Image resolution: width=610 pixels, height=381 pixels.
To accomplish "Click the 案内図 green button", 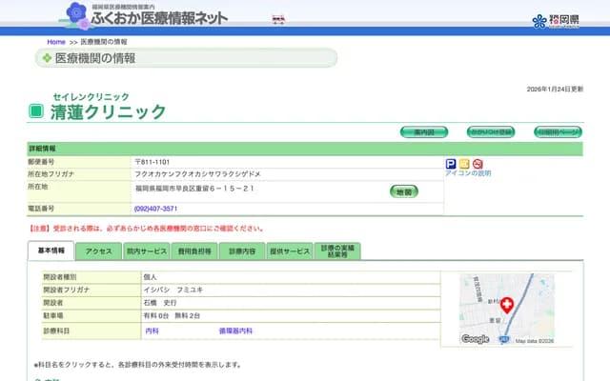I will click(x=424, y=132).
